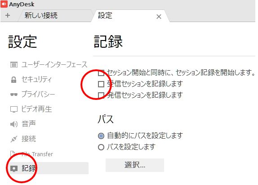258x185 pixels.
Task: Click the AnyDesk logo icon
Action: [x=4, y=4]
